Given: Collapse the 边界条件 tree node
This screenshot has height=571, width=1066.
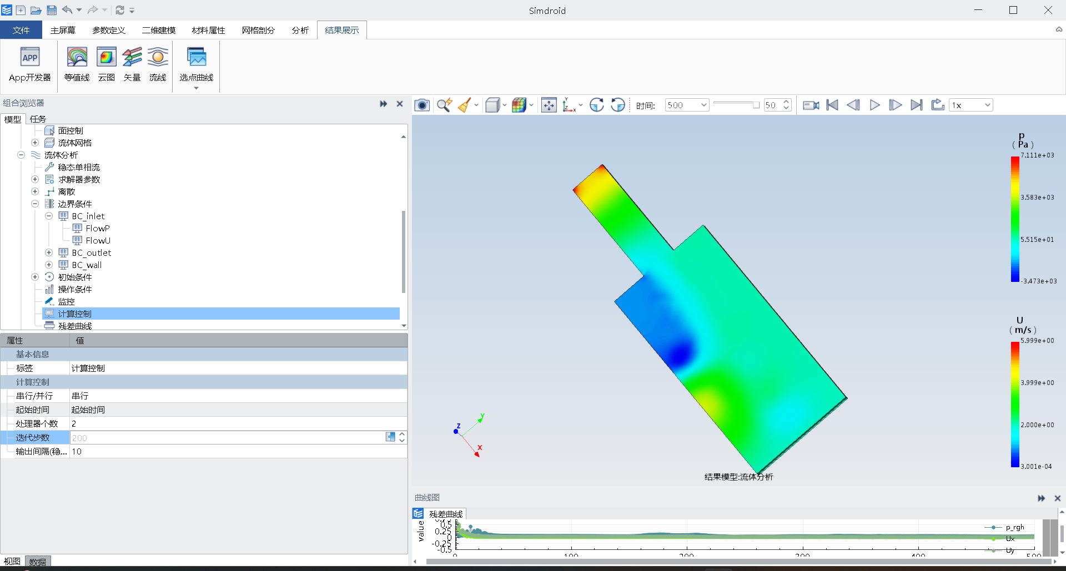Looking at the screenshot, I should click(35, 204).
